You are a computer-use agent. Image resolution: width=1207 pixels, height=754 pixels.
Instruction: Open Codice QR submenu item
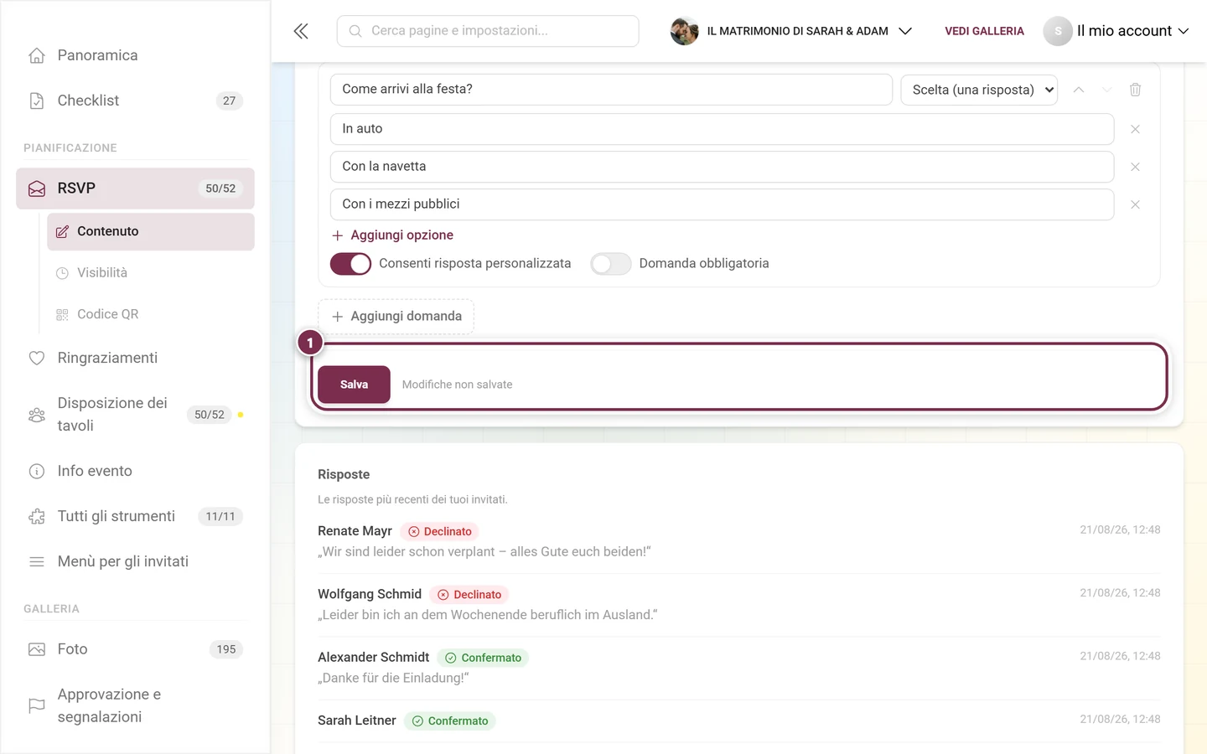[151, 314]
